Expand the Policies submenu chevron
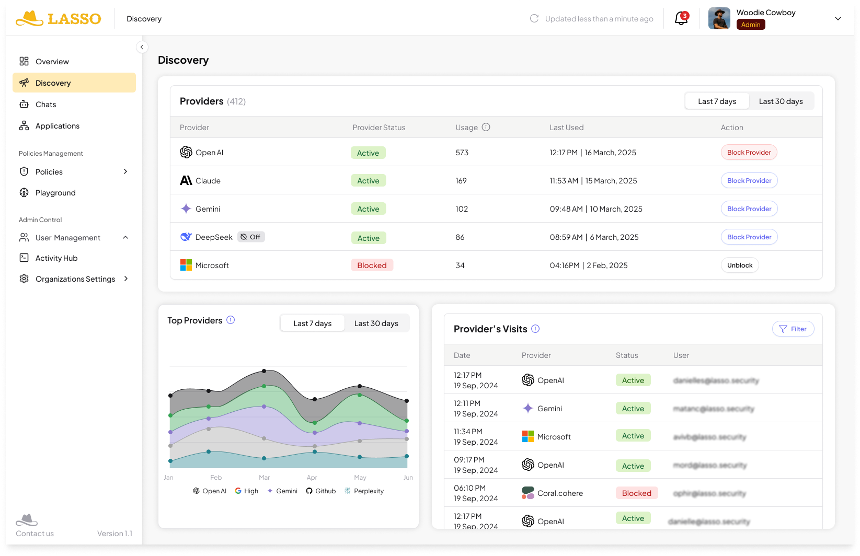860x556 pixels. coord(125,171)
